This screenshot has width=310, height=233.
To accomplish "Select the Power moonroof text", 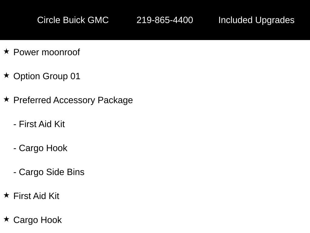I will coord(47,52).
